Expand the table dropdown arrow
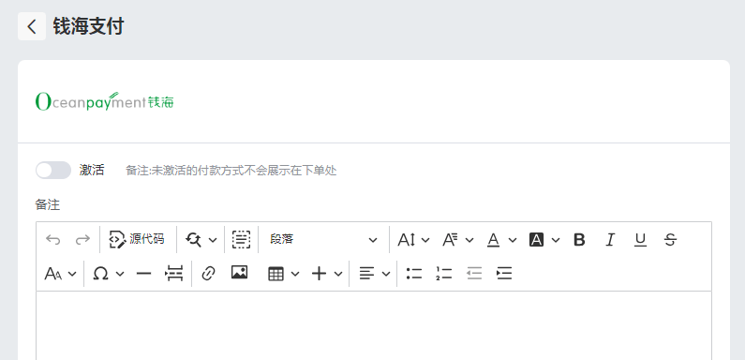 tap(295, 274)
